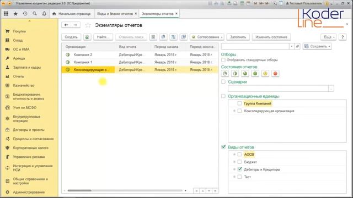353x198 pixels.
Task: Open Казначейство section in sidebar
Action: [x=24, y=85]
